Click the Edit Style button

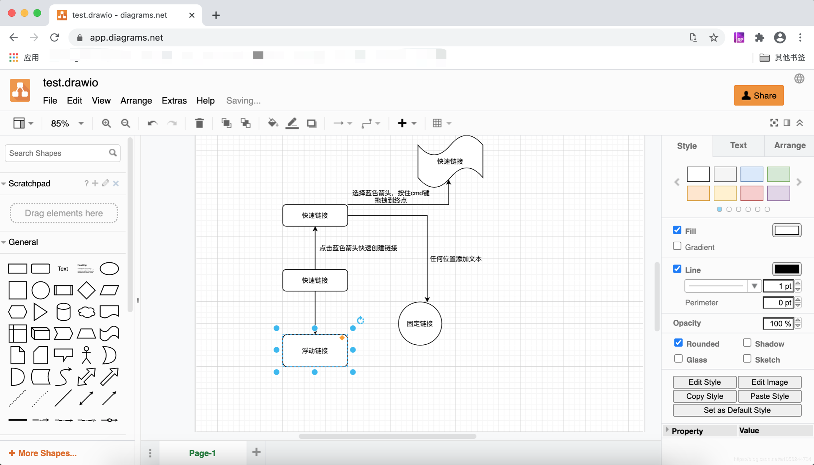(704, 382)
